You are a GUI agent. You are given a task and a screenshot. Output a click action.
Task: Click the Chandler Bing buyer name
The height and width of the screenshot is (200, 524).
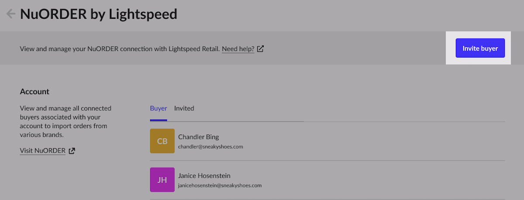click(x=198, y=137)
